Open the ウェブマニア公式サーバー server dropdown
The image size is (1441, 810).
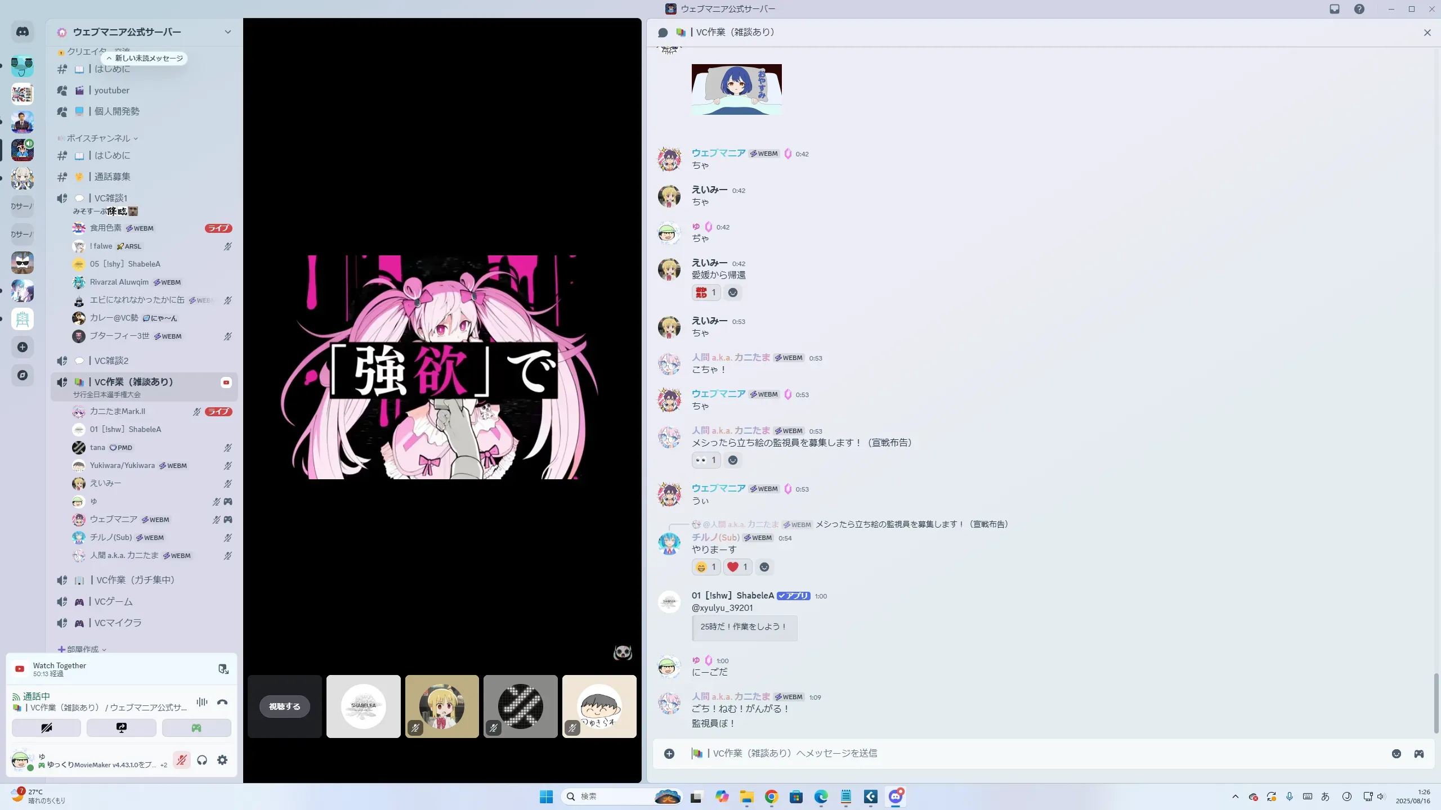coord(227,32)
